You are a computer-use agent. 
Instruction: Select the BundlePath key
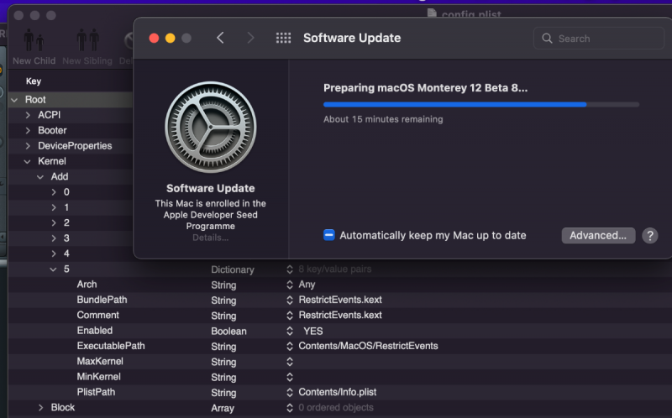point(102,300)
